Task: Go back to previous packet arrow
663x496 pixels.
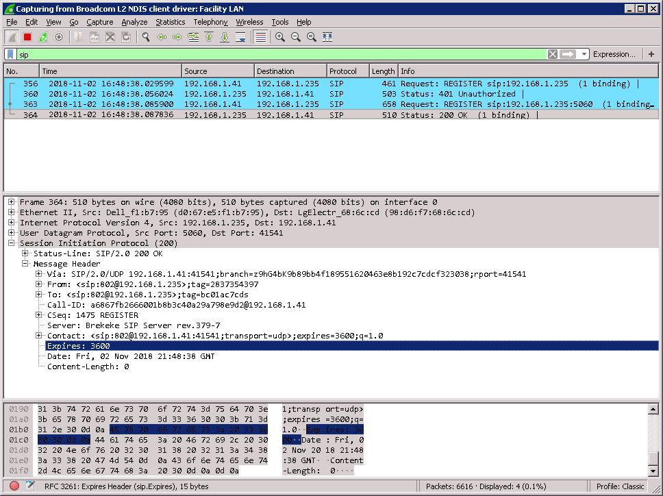Action: tap(162, 37)
